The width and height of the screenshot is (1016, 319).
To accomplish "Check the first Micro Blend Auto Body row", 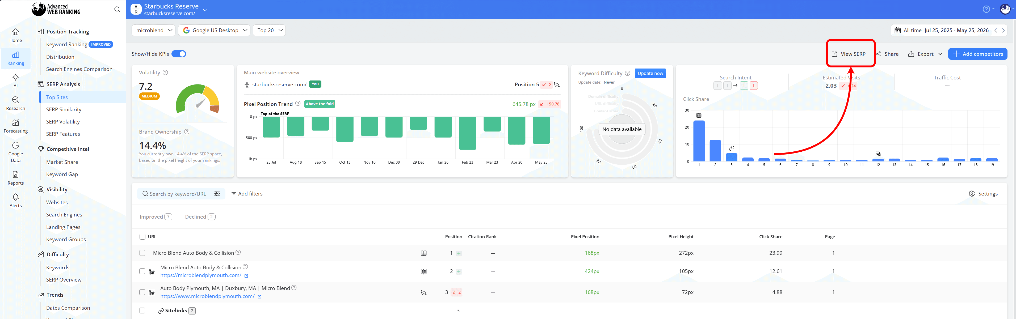I will coord(142,253).
